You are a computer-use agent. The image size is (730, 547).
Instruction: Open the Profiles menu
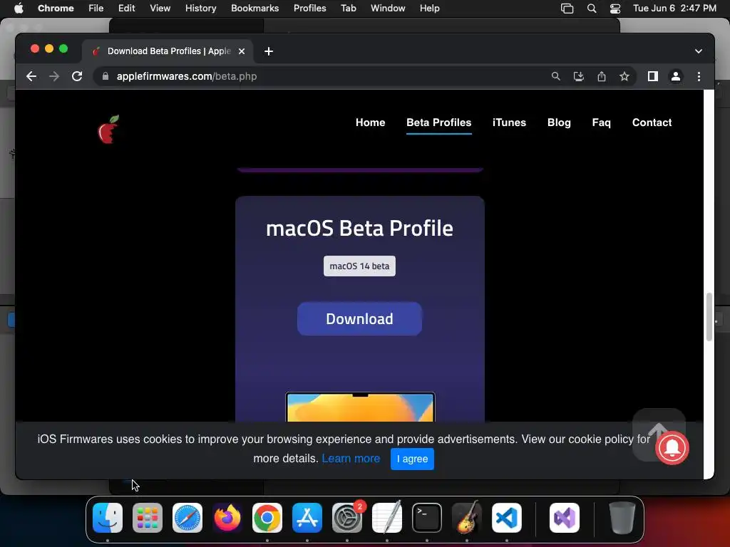pos(310,9)
